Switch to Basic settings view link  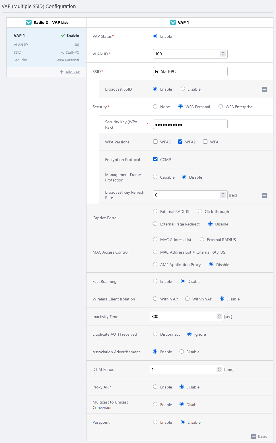262,436
